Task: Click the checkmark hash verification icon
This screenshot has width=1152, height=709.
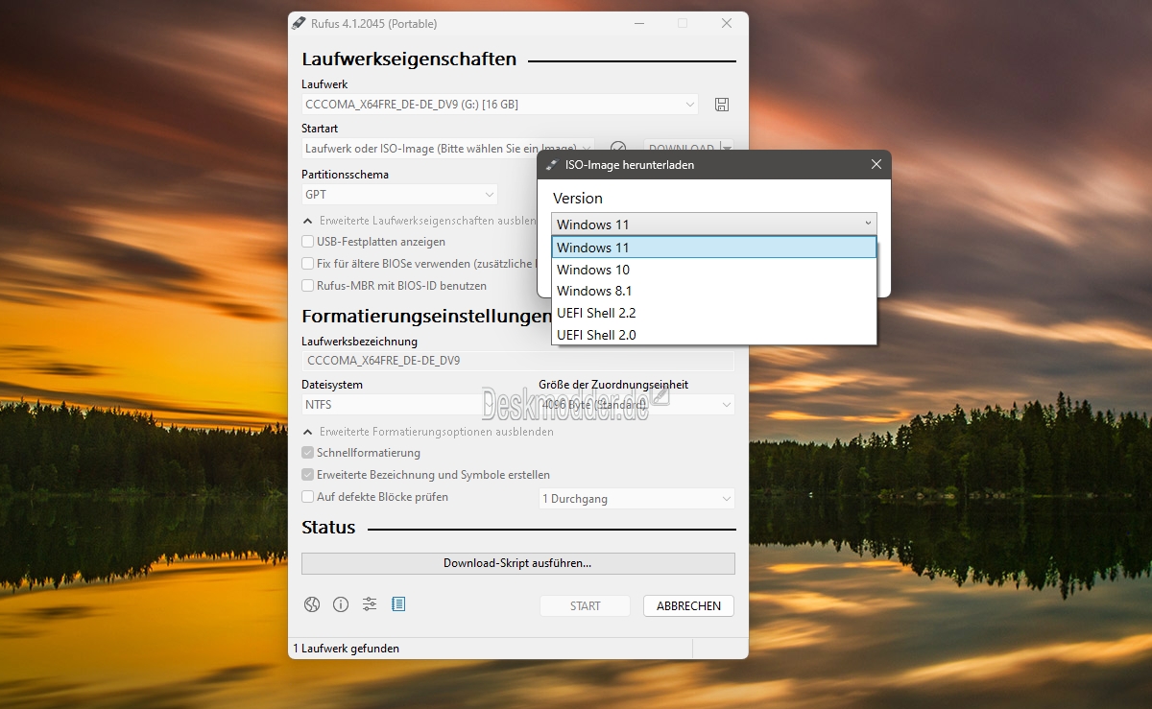Action: click(618, 149)
